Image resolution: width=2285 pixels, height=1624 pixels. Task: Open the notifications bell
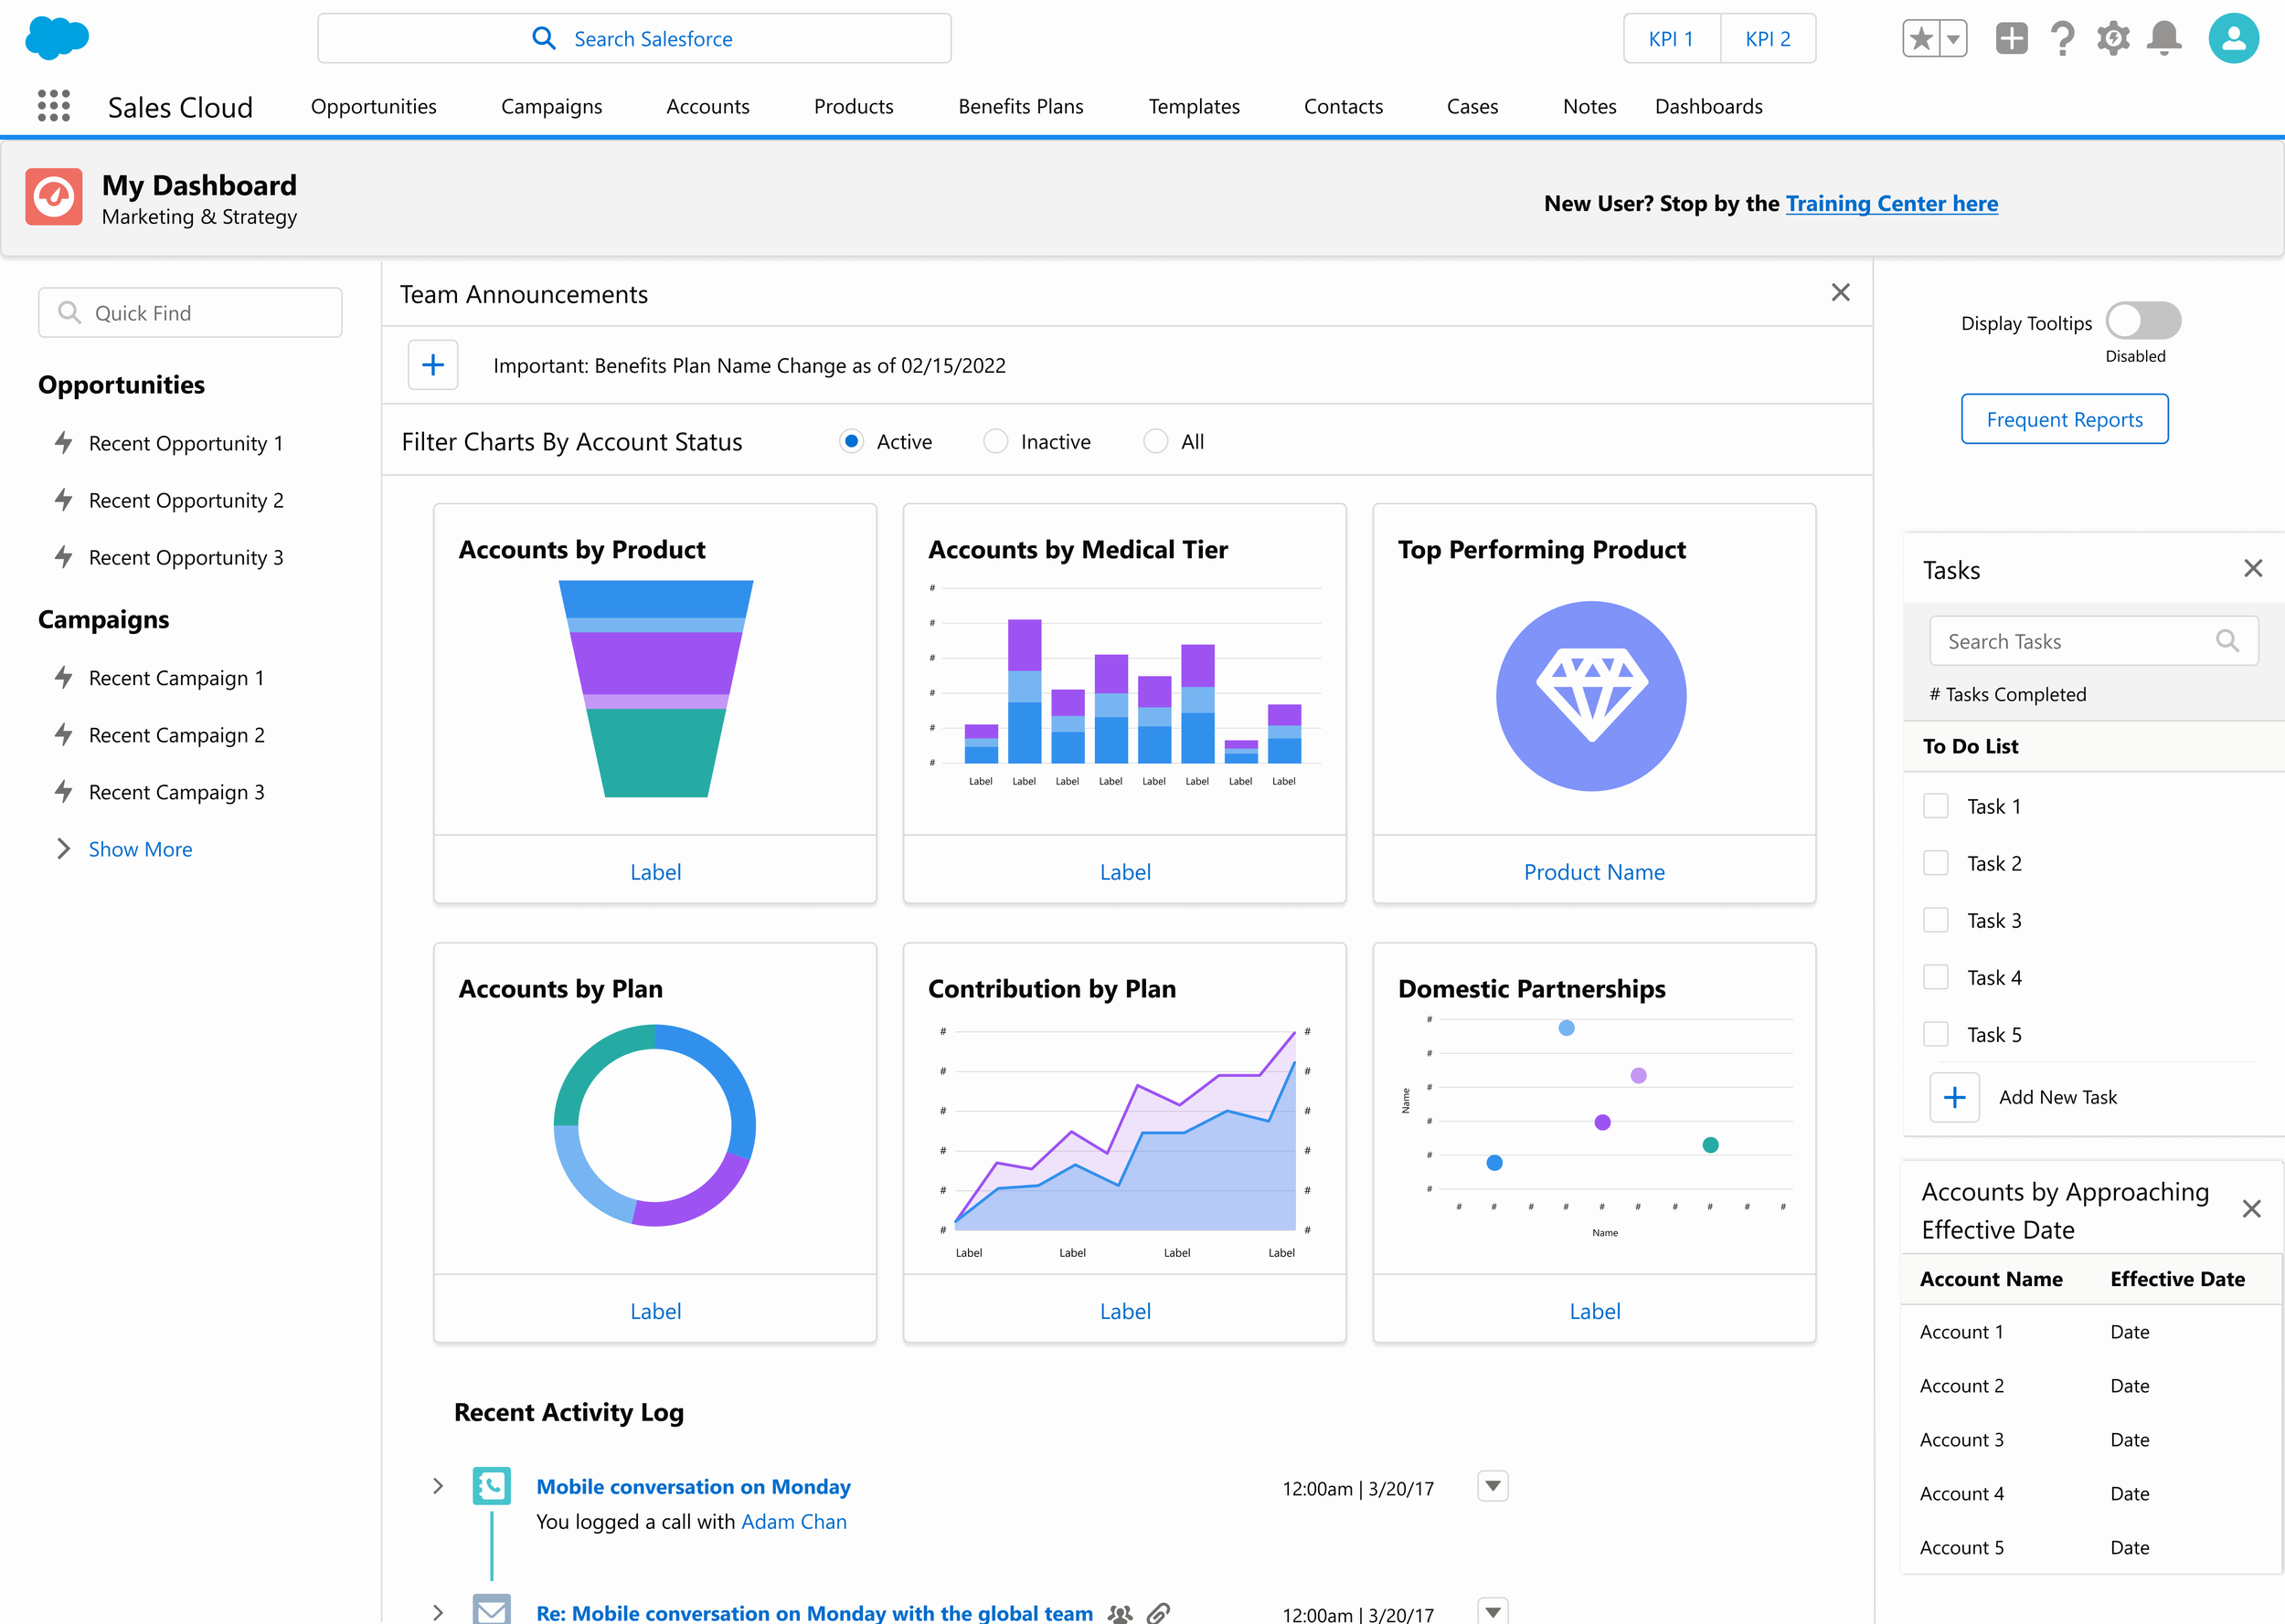click(x=2164, y=39)
